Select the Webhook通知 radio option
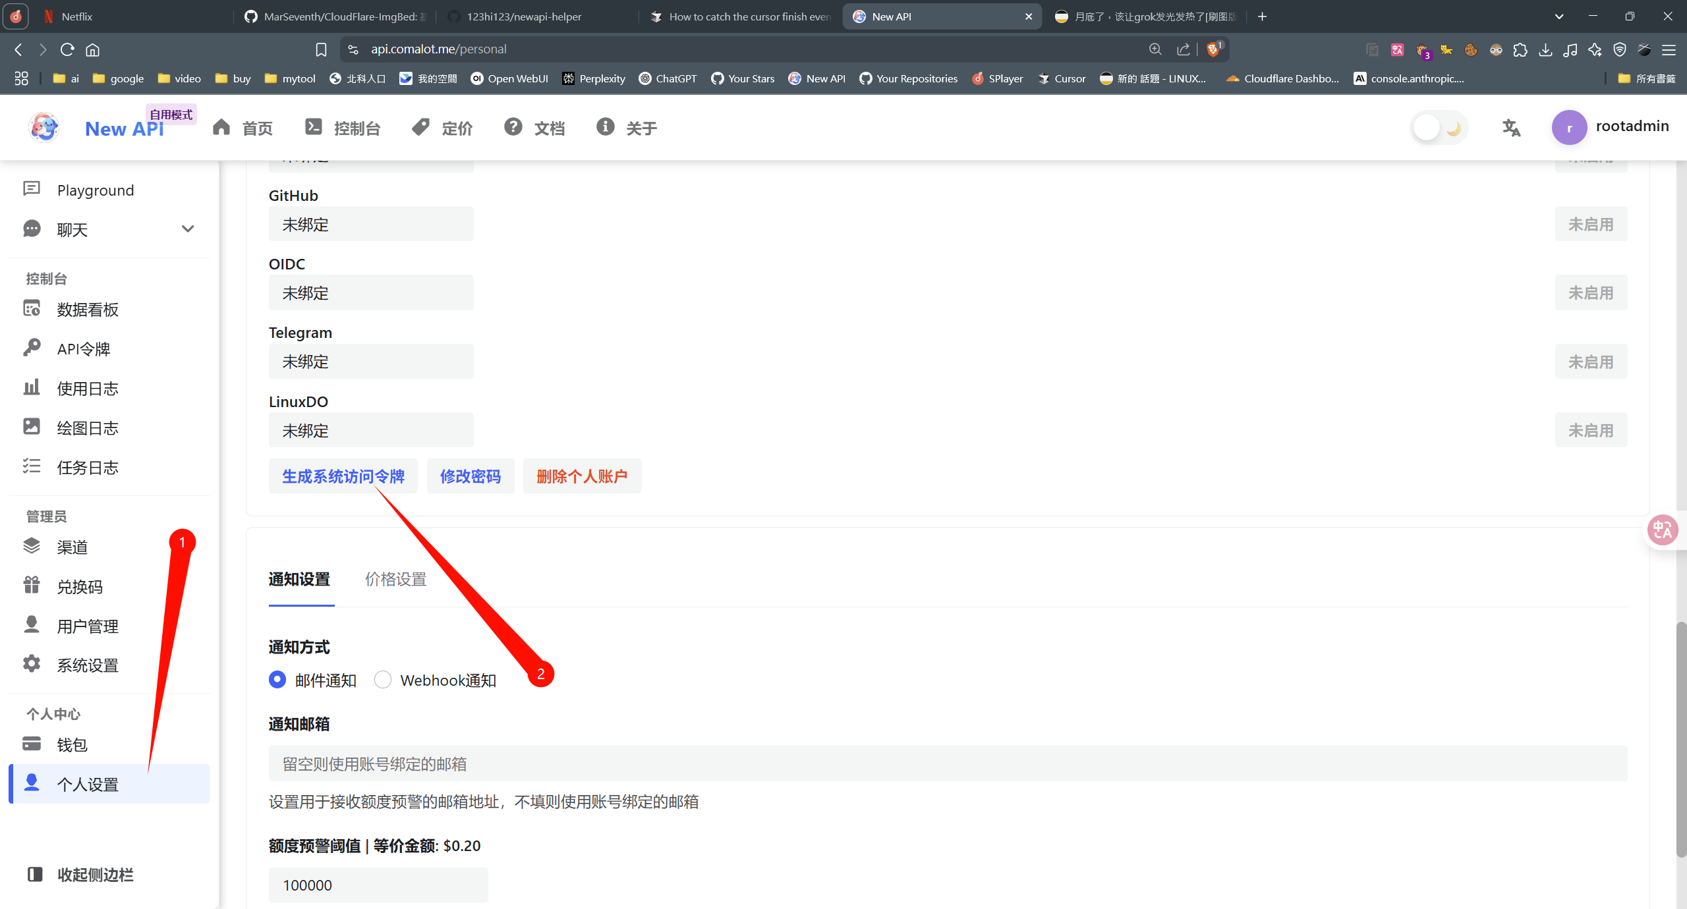Image resolution: width=1687 pixels, height=909 pixels. tap(383, 680)
